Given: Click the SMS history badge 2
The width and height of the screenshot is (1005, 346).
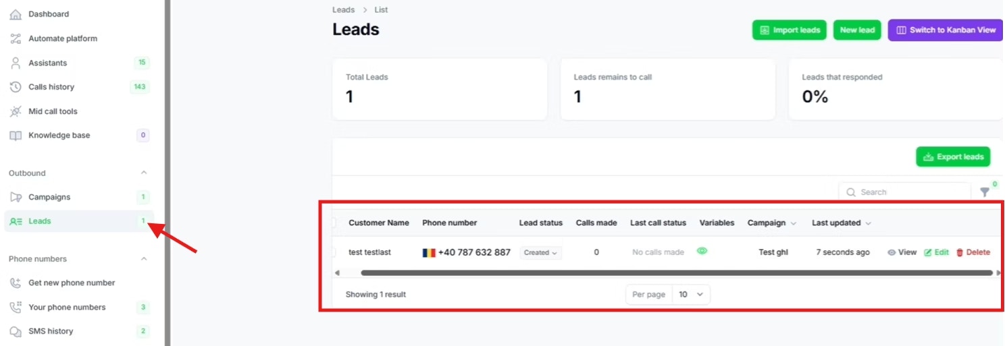Looking at the screenshot, I should (143, 331).
